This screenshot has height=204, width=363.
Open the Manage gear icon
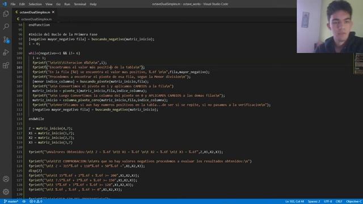pos(6,192)
